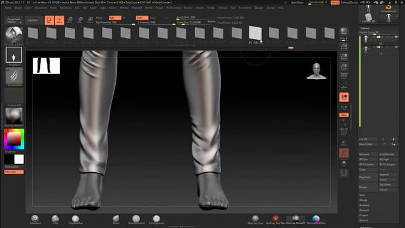The height and width of the screenshot is (228, 405).
Task: Expand Merge subtool section
Action: [x=363, y=200]
